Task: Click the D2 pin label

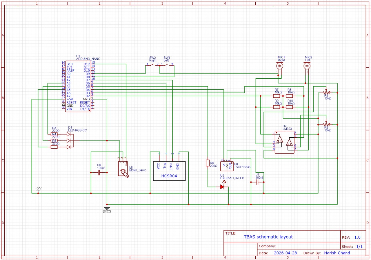Action: click(88, 96)
